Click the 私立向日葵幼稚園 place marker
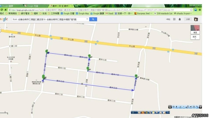Viewport: 210px width, 118px height. (11, 61)
